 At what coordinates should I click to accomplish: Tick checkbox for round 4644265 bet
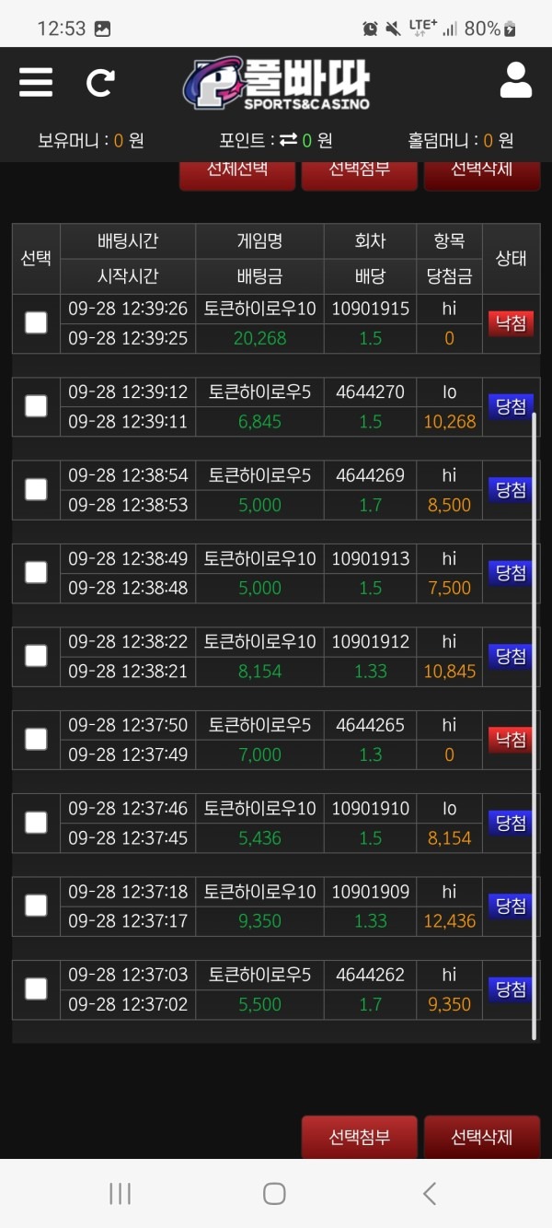(36, 739)
